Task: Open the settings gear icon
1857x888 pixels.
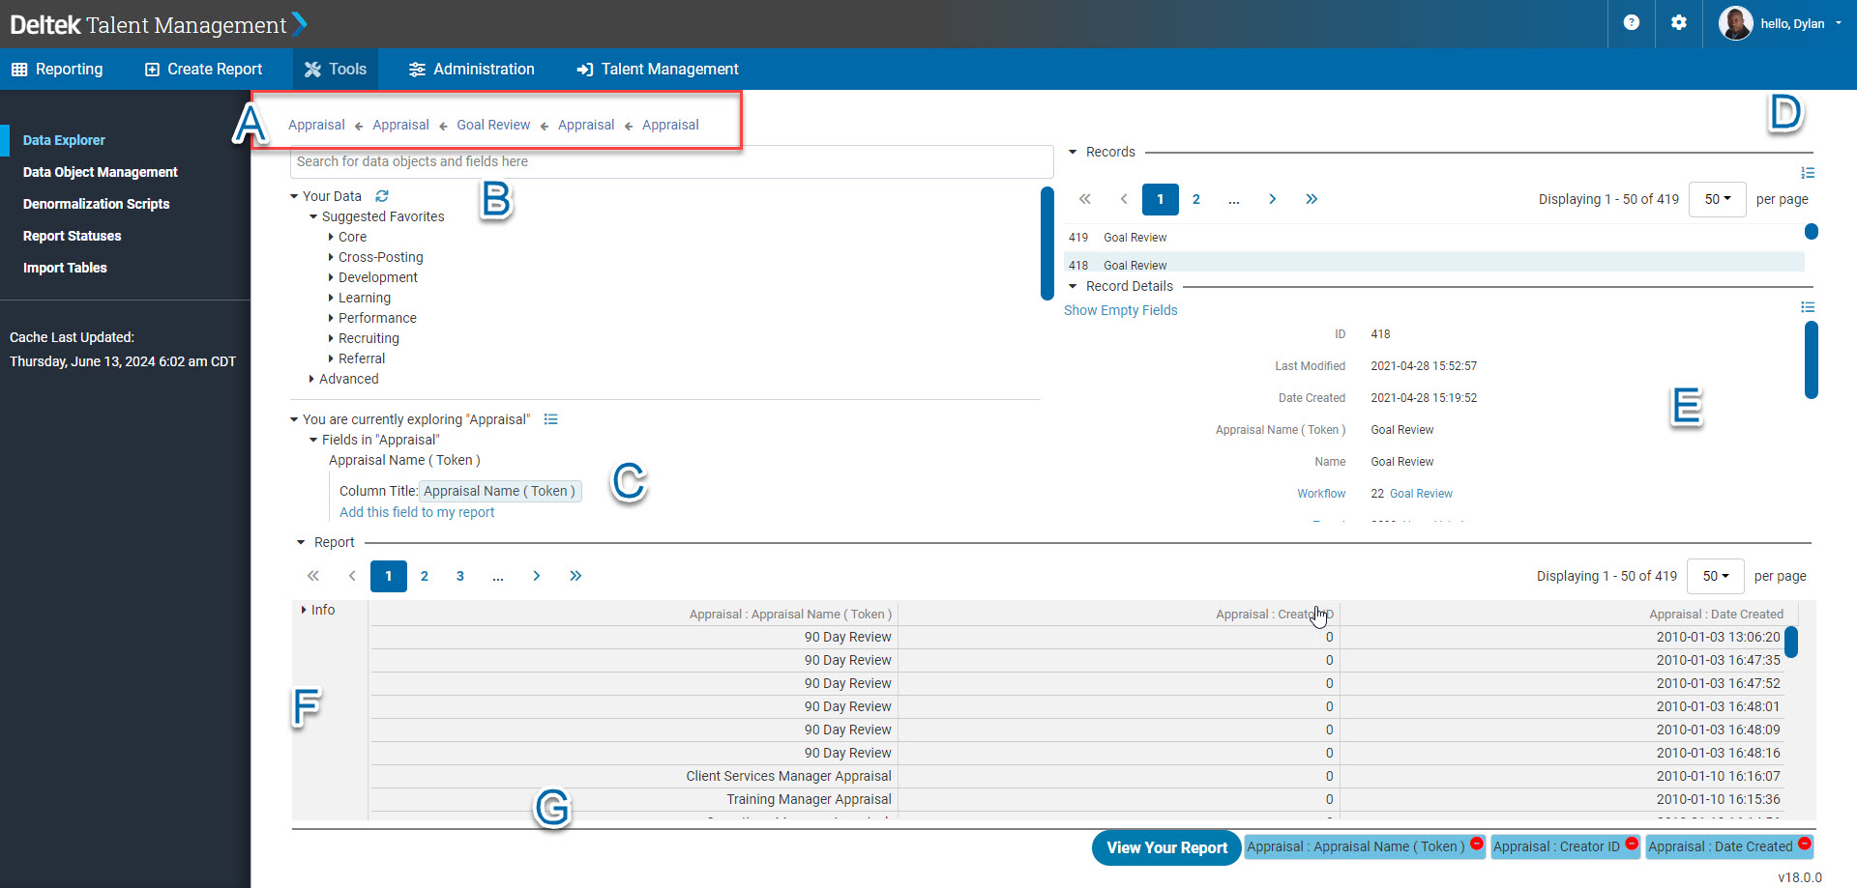Action: point(1679,22)
